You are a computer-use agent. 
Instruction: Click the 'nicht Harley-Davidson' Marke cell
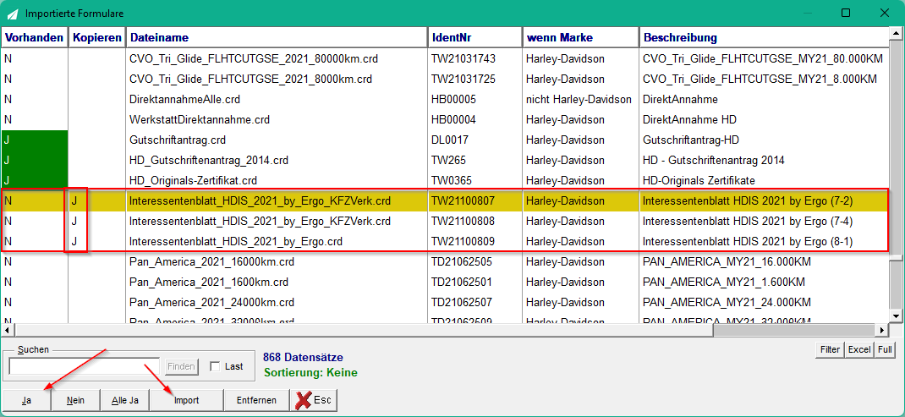click(x=579, y=99)
